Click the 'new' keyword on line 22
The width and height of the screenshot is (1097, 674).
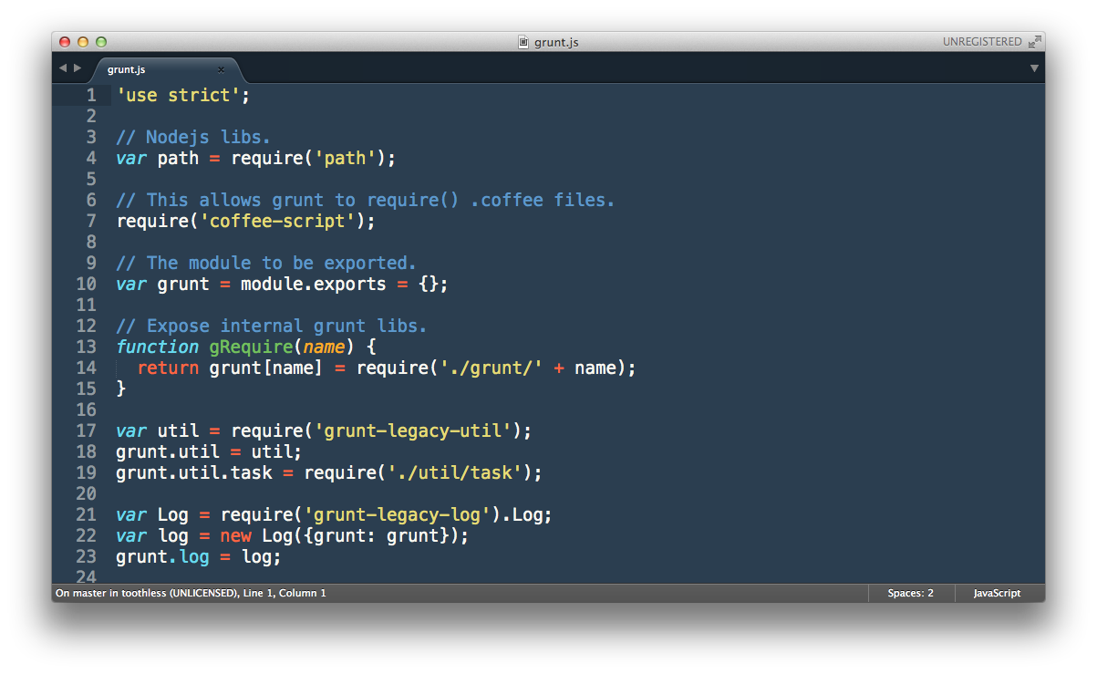[x=235, y=535]
